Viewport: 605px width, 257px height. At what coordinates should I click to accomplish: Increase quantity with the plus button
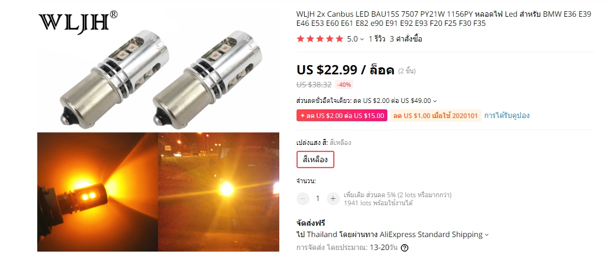point(333,198)
